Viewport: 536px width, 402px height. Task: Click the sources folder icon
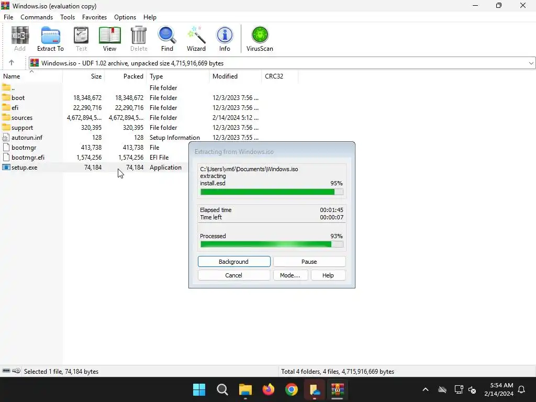pos(6,117)
